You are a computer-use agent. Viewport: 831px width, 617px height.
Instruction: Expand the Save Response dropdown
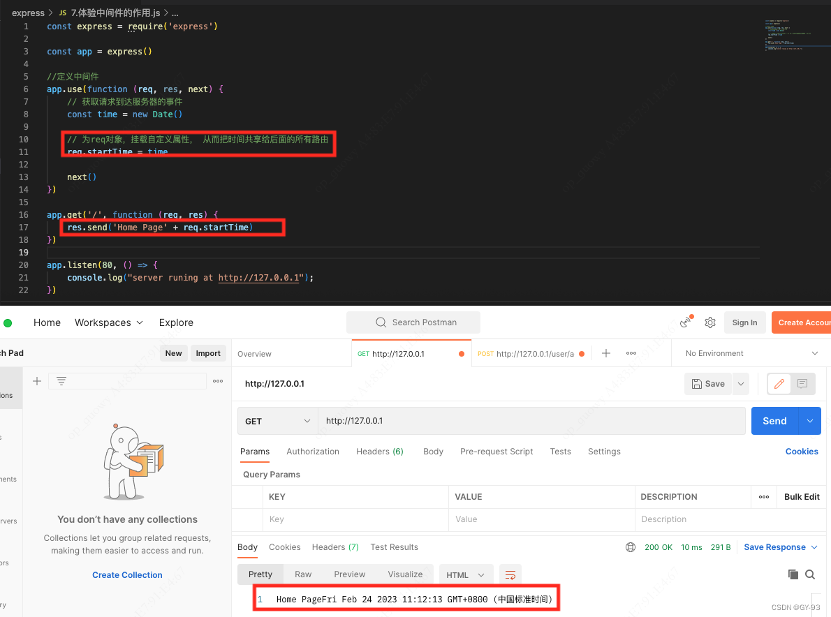(x=781, y=547)
